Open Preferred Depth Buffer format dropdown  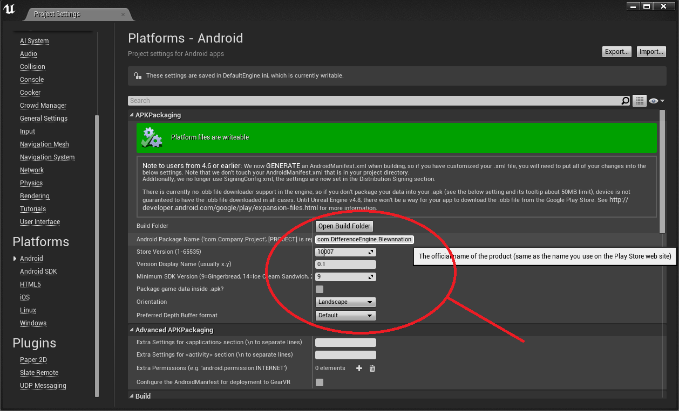coord(345,316)
